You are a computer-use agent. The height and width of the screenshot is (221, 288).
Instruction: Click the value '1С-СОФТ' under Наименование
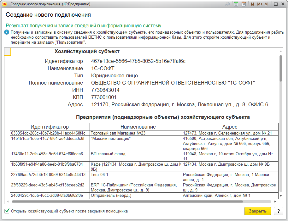click(103, 68)
